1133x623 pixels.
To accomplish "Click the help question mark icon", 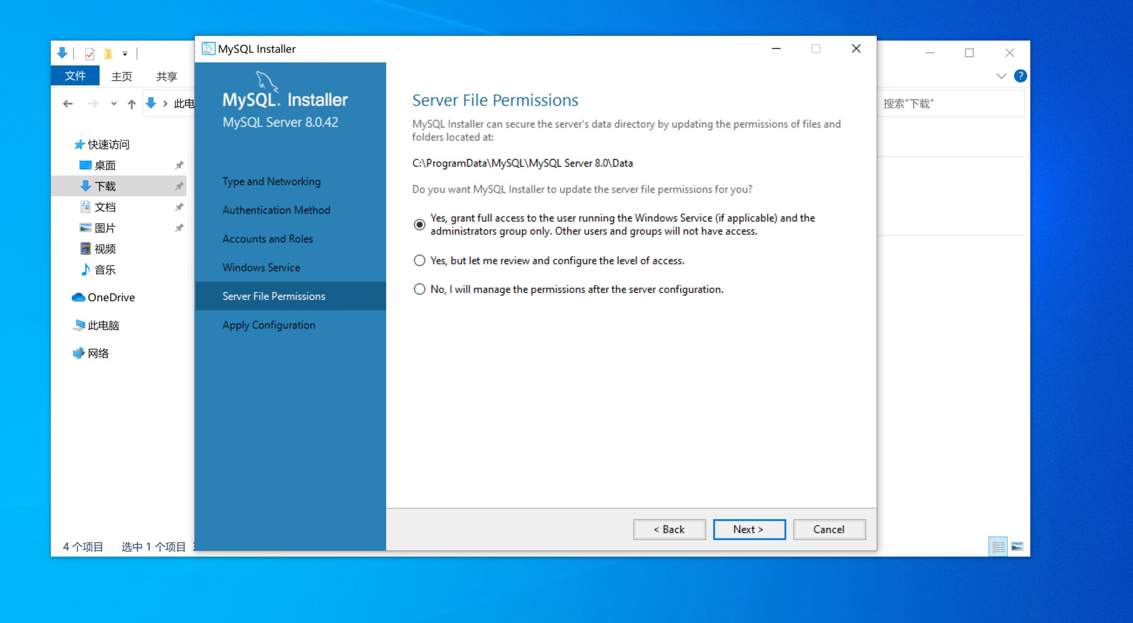I will [x=1020, y=76].
